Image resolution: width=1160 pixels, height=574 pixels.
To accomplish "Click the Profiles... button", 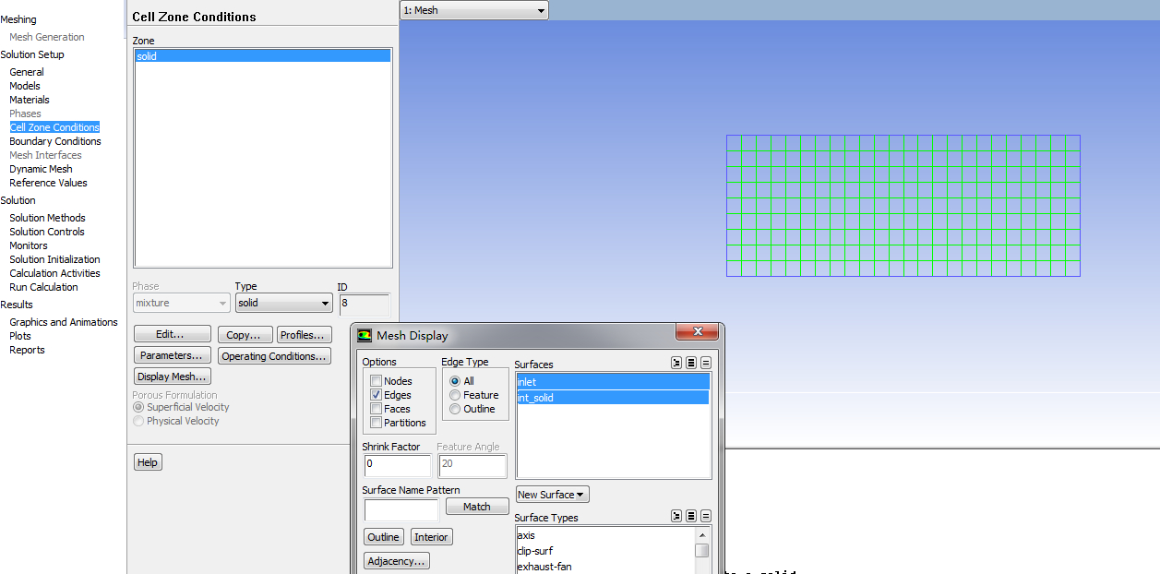I will pyautogui.click(x=303, y=335).
